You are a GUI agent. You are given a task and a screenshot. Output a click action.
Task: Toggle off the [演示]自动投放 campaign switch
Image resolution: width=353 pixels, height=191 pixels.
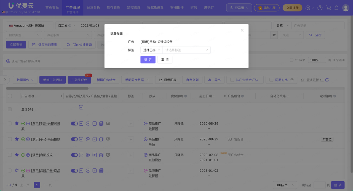click(x=74, y=155)
